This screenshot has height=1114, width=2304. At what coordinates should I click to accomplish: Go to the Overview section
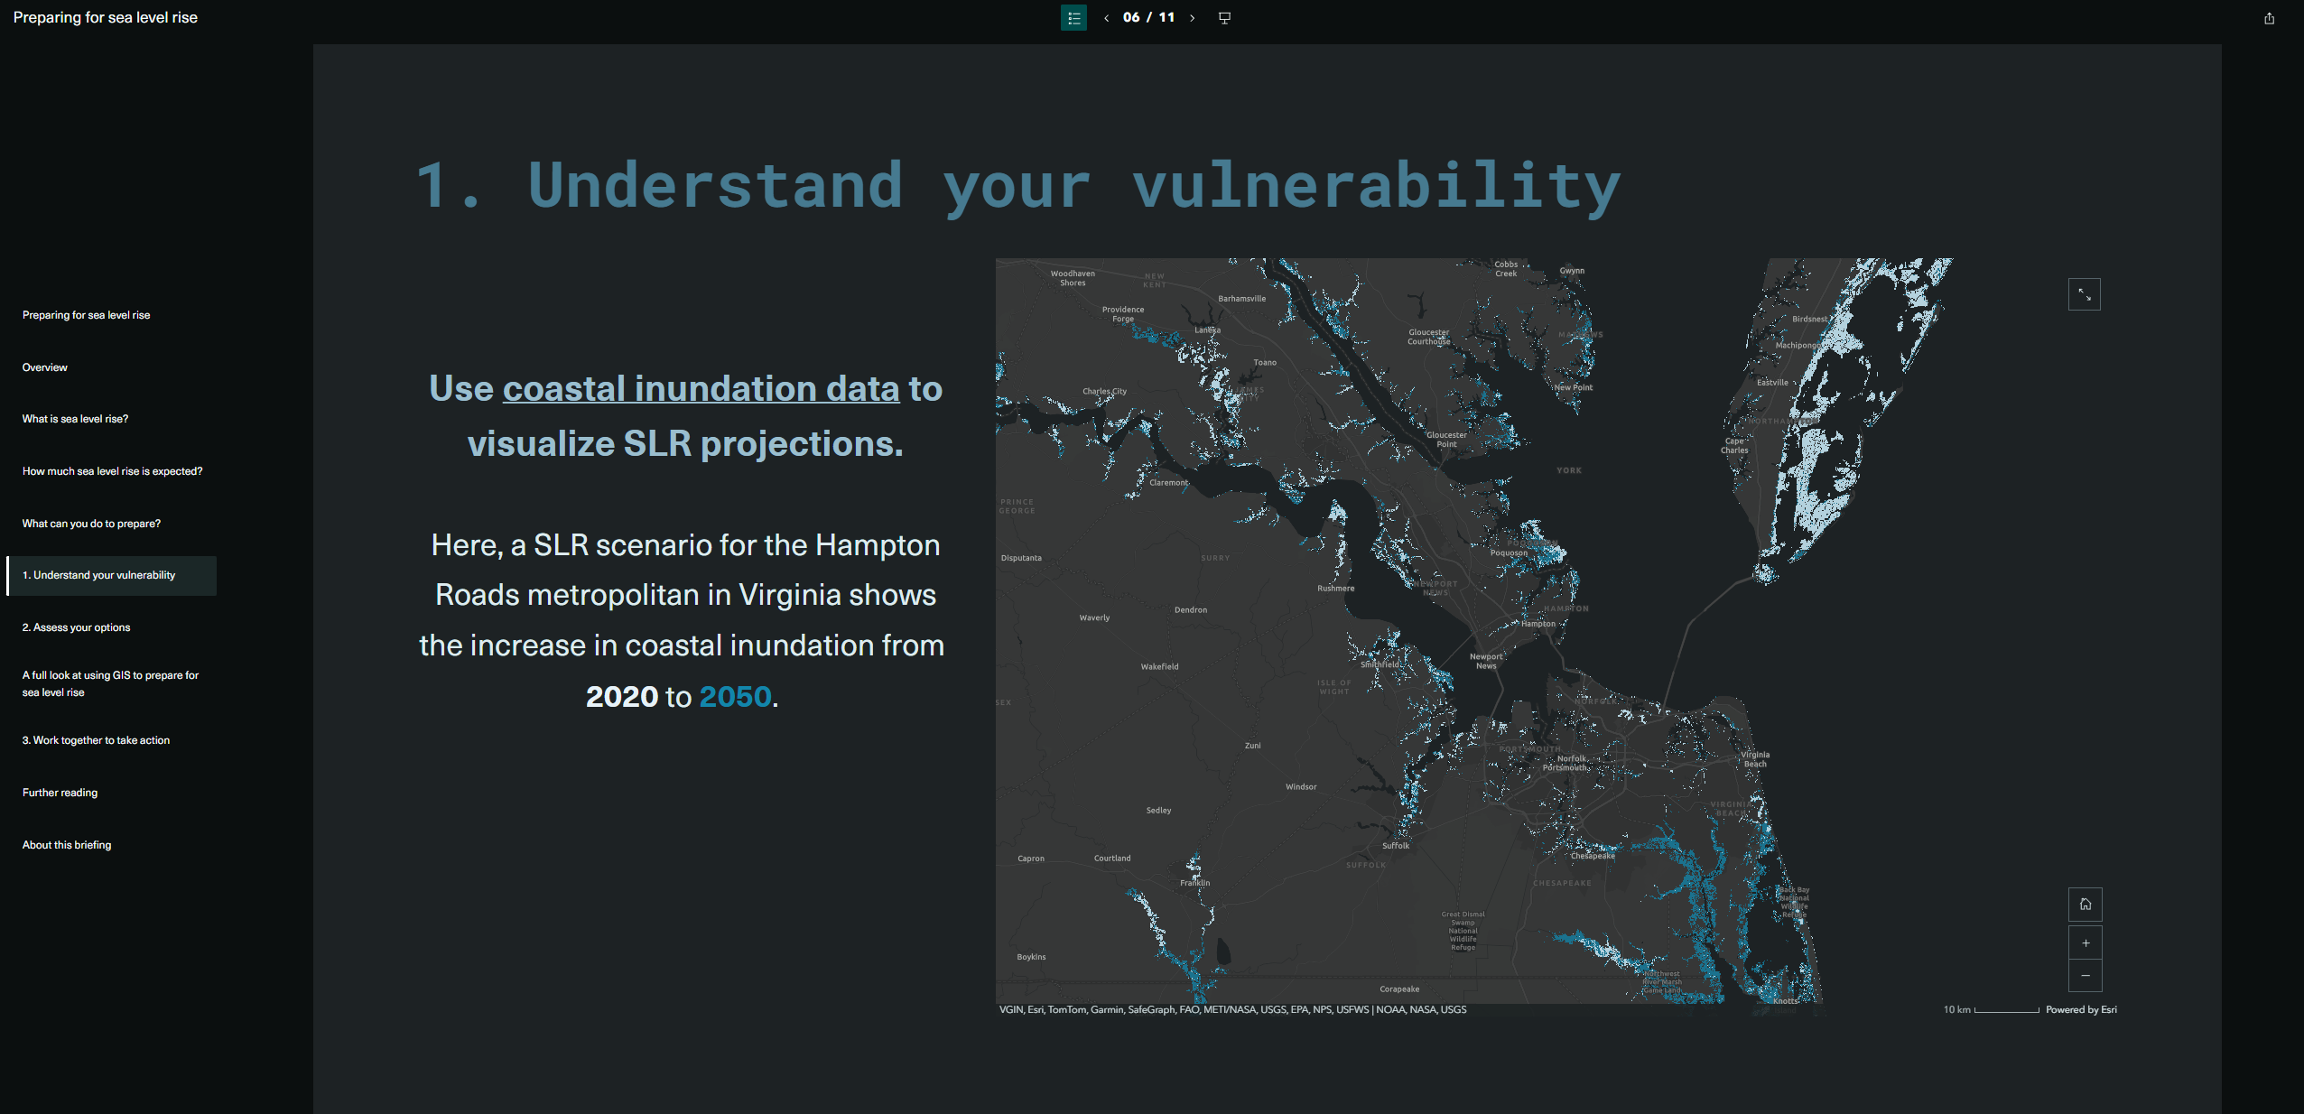point(45,367)
